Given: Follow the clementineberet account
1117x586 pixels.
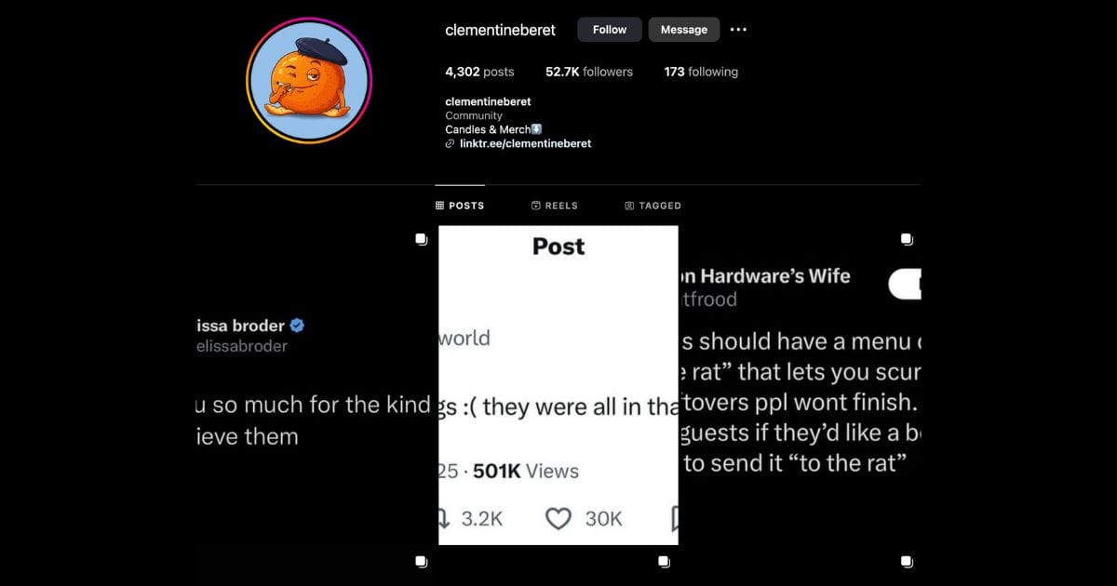Looking at the screenshot, I should pyautogui.click(x=610, y=30).
